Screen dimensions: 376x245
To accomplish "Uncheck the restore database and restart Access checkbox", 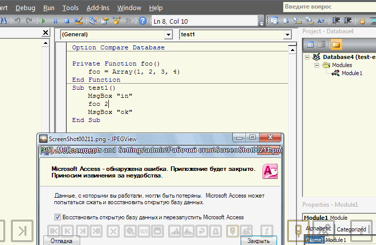I will [57, 217].
